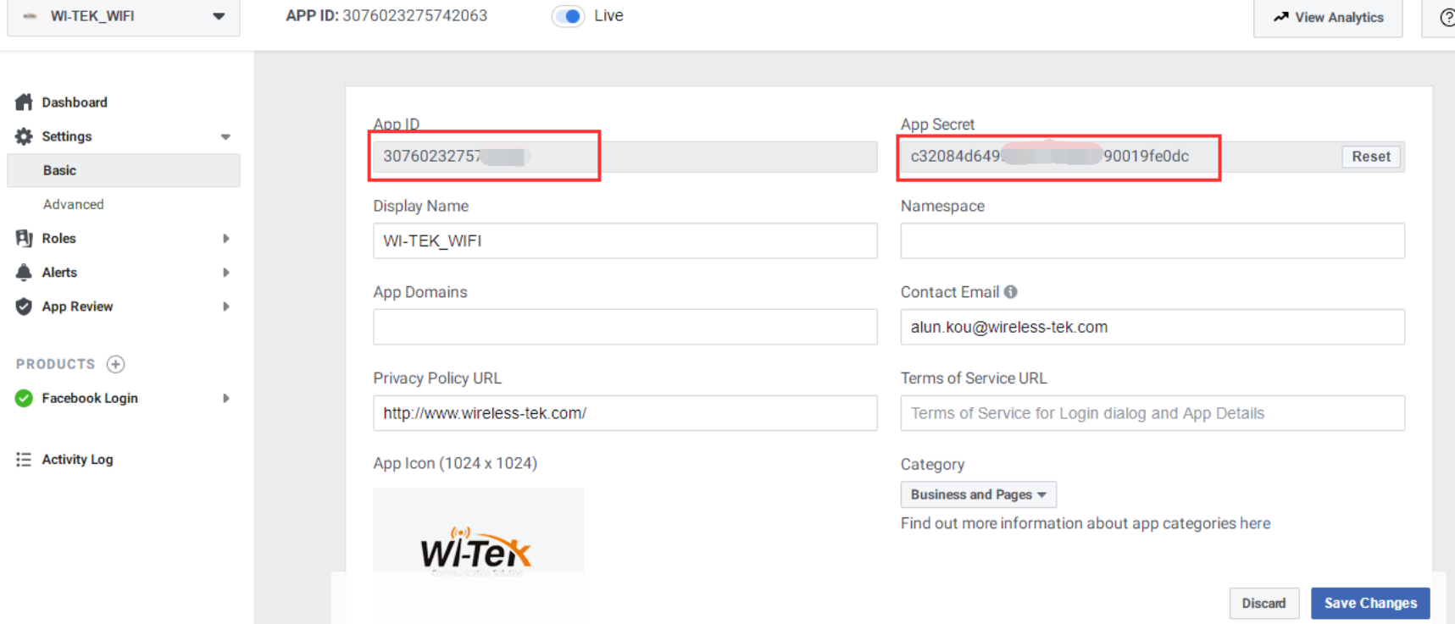Open the Activity Log menu item
Viewport: 1455px width, 624px height.
(77, 459)
